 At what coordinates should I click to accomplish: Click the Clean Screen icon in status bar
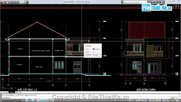177,100
